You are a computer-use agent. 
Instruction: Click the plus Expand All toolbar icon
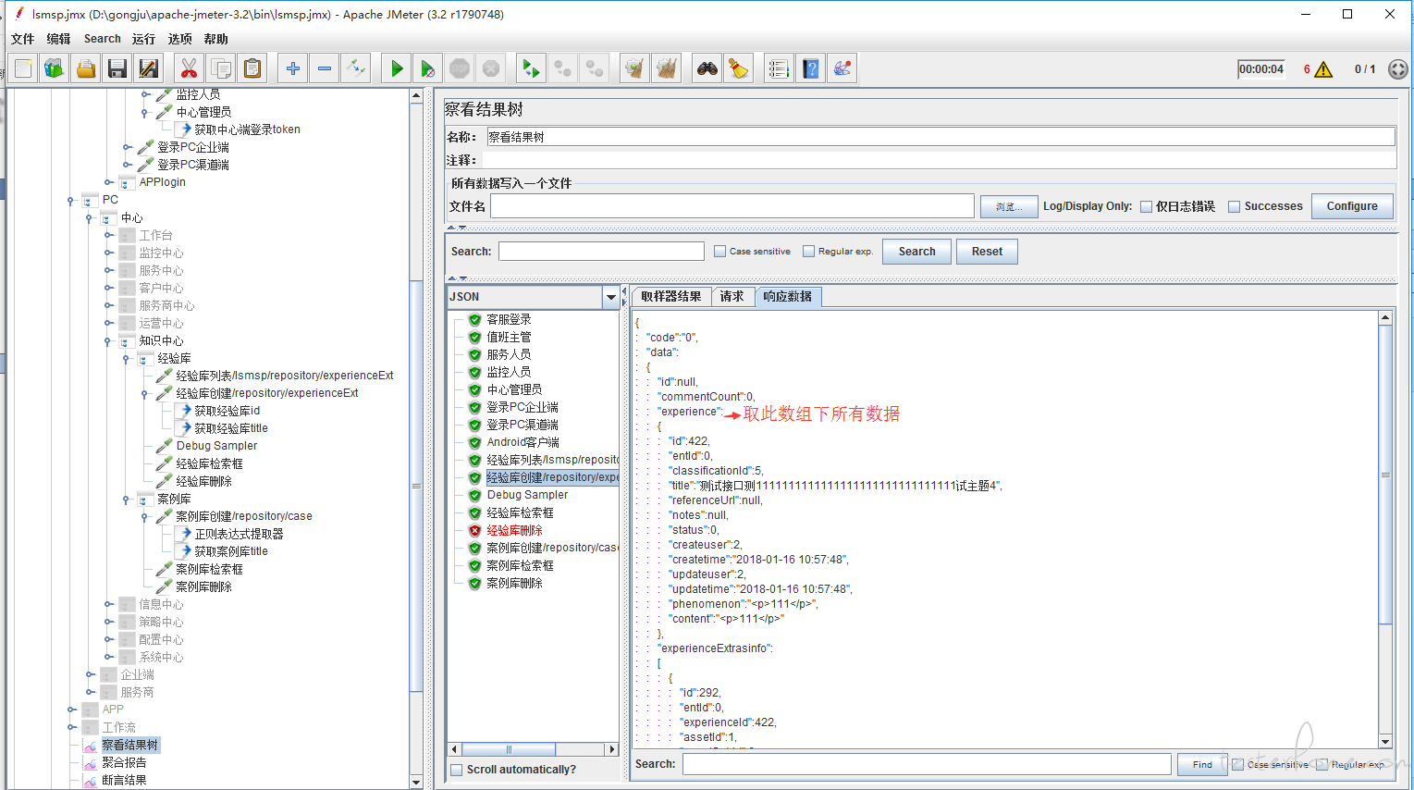(293, 68)
